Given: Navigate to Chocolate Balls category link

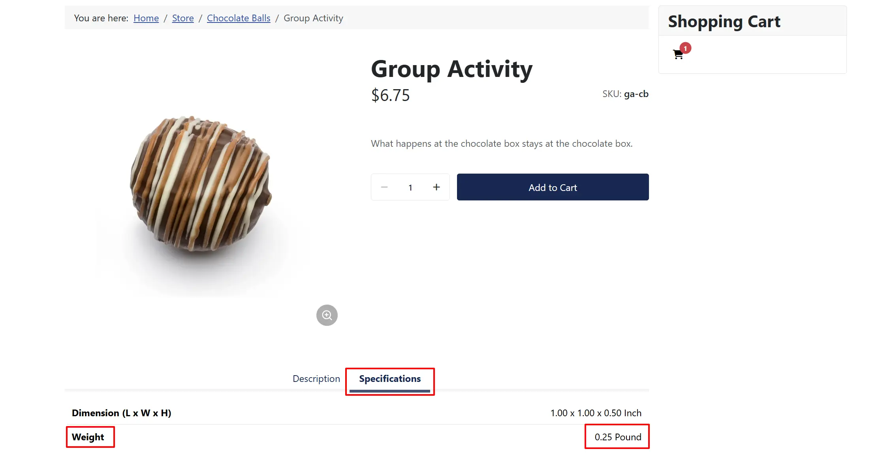Looking at the screenshot, I should point(239,18).
